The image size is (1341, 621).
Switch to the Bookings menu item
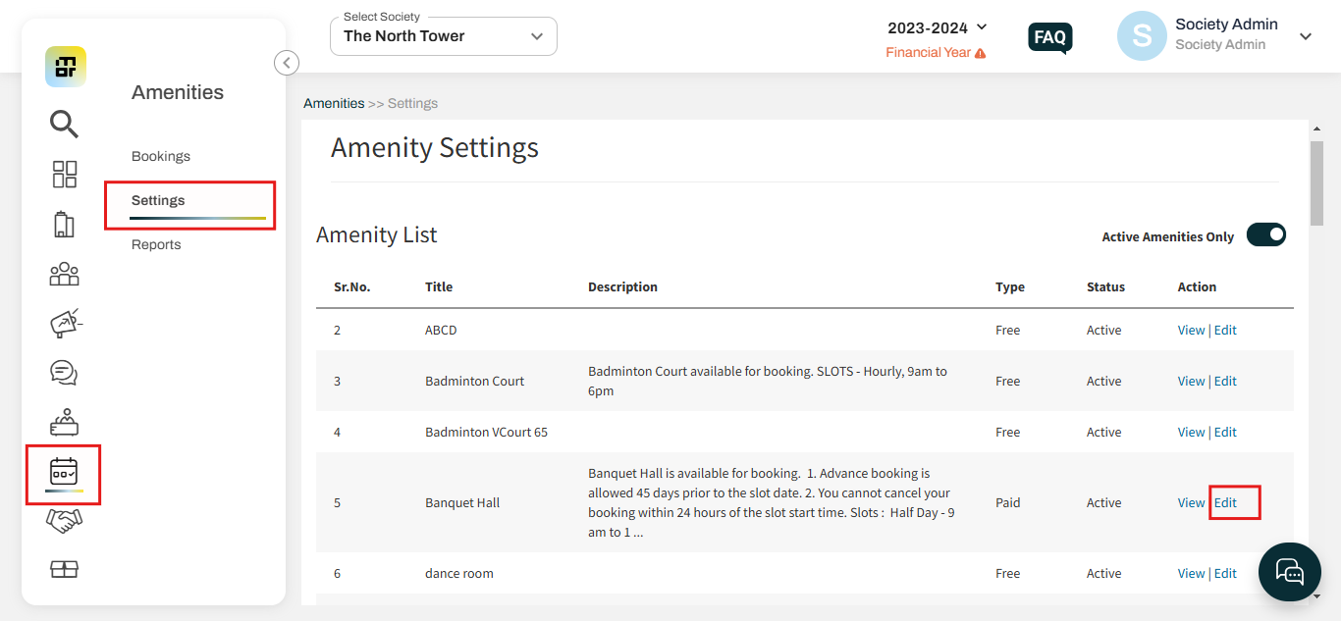[160, 156]
